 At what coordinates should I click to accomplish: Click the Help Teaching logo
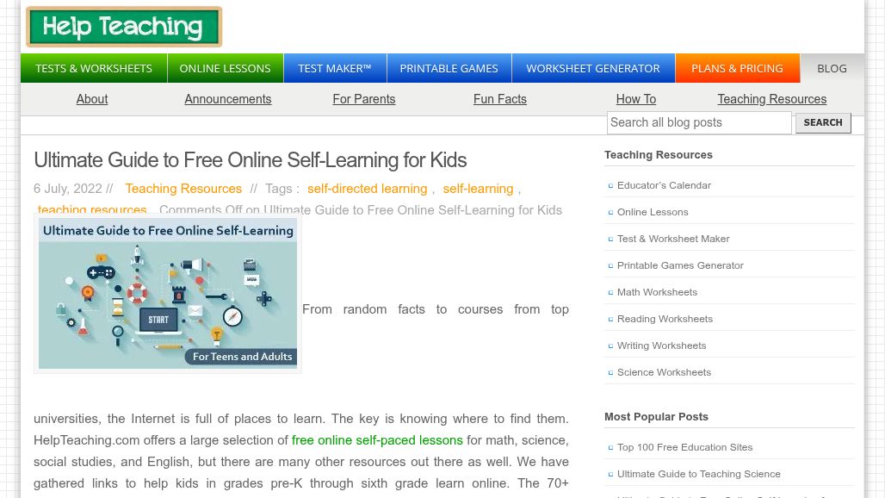click(x=123, y=27)
